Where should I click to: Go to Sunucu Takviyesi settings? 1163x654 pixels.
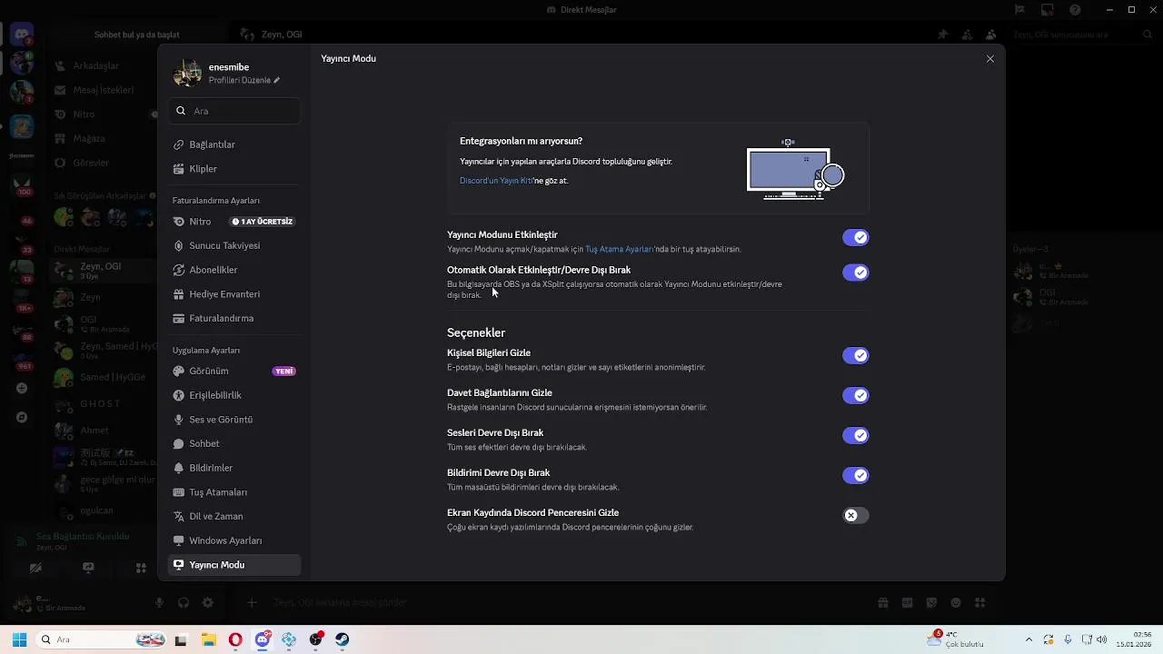pos(234,245)
